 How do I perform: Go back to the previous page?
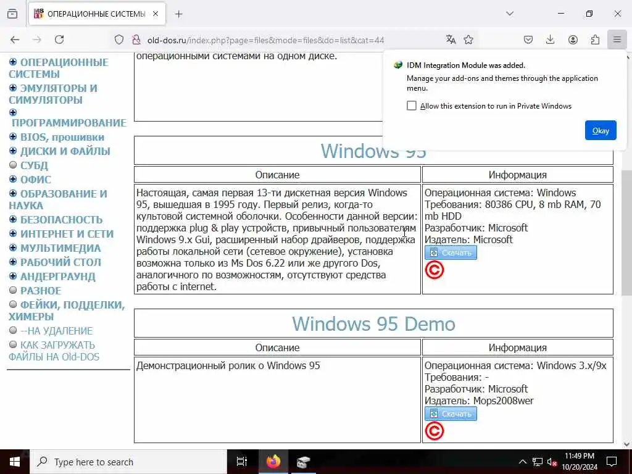coord(15,39)
